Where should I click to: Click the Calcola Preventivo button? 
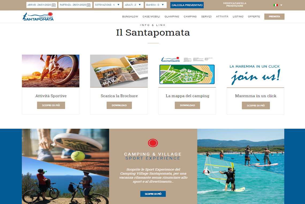[187, 5]
